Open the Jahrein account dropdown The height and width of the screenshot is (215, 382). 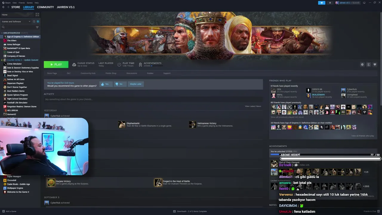click(x=348, y=3)
